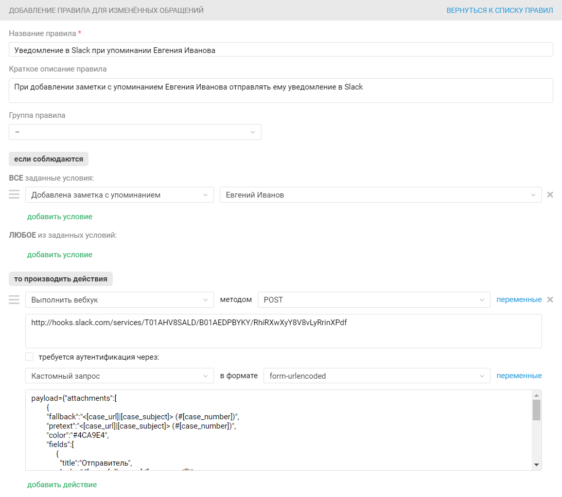Viewport: 562px width, 497px height.
Task: Click the Slack webhook URL text field
Action: pyautogui.click(x=283, y=331)
